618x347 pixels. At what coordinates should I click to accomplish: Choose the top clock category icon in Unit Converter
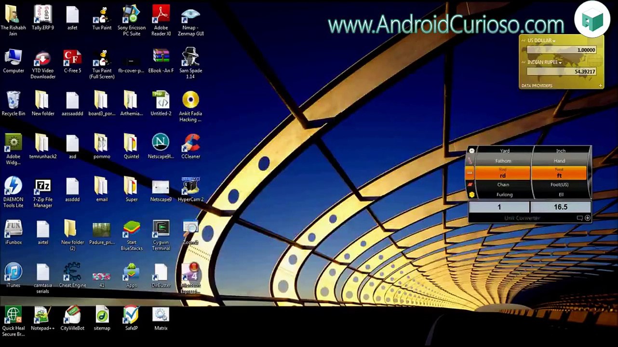click(x=471, y=151)
